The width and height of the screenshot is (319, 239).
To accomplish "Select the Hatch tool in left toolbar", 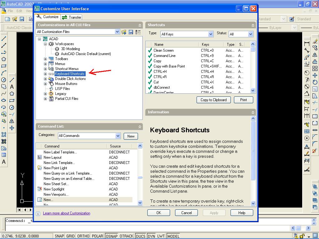I will pos(4,134).
